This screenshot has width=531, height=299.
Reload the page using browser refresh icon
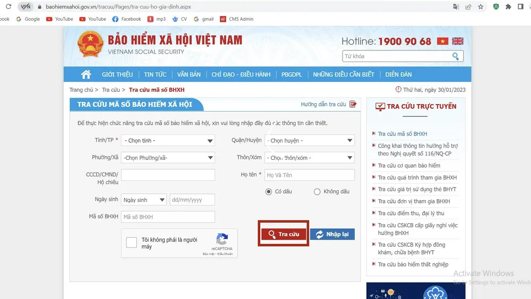8,7
